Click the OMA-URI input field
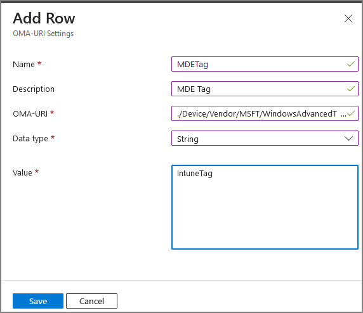This screenshot has width=363, height=313. coord(265,113)
